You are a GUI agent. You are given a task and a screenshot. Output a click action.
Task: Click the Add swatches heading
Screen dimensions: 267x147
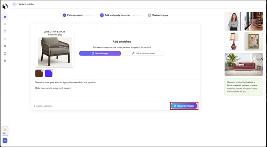(x=122, y=42)
